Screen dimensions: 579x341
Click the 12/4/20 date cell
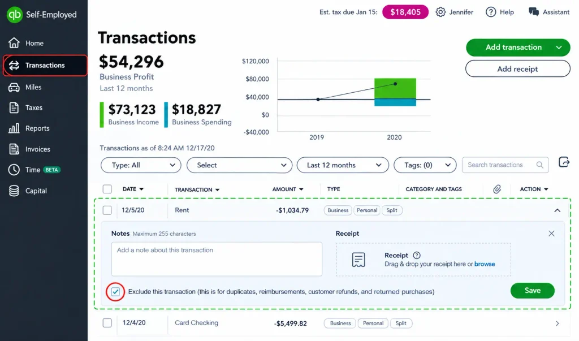(134, 322)
